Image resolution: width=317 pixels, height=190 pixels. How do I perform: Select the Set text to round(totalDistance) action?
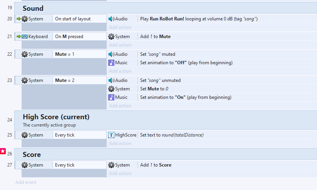click(171, 135)
